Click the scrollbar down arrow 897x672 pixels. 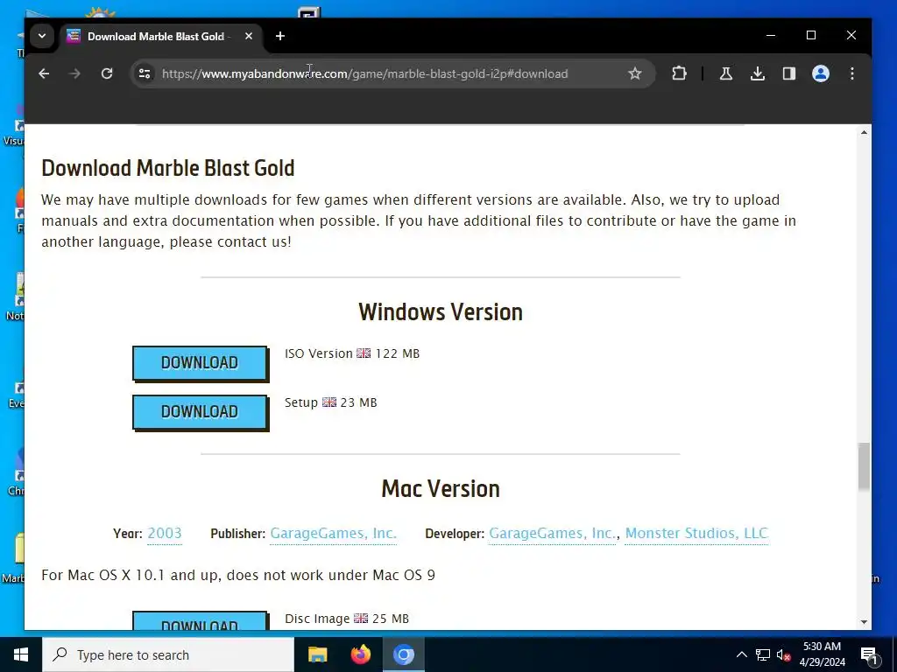pyautogui.click(x=864, y=622)
